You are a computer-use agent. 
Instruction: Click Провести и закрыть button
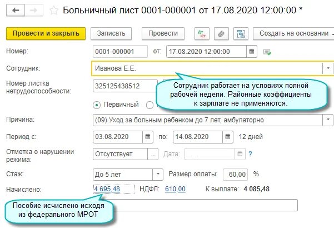46,34
